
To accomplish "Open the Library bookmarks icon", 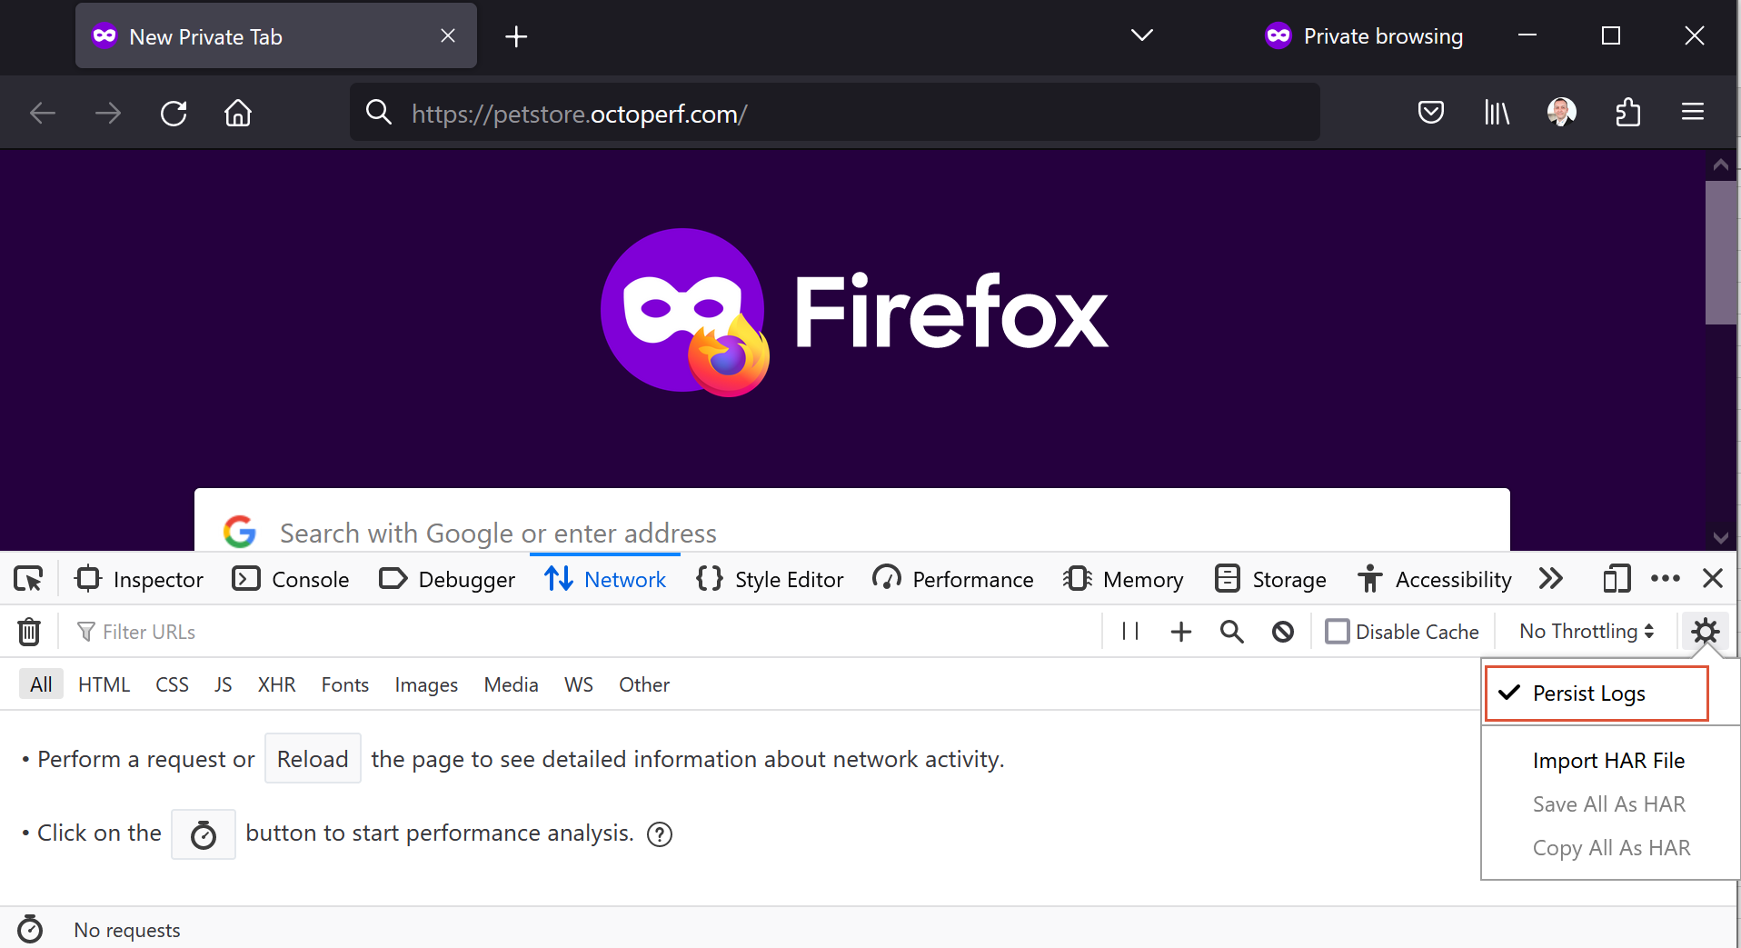I will (x=1497, y=113).
